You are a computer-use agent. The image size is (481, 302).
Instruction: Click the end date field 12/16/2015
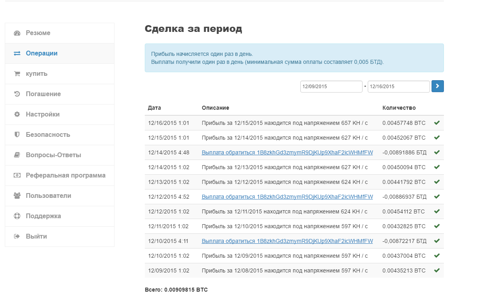click(x=398, y=87)
